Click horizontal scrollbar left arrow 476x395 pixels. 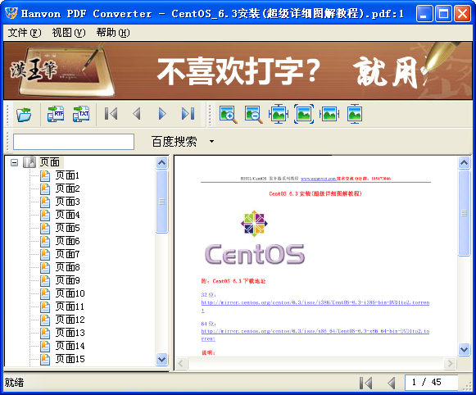click(x=182, y=363)
